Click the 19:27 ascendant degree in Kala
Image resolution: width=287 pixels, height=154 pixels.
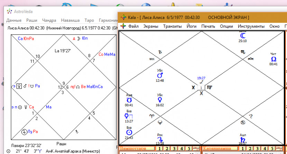[201, 78]
